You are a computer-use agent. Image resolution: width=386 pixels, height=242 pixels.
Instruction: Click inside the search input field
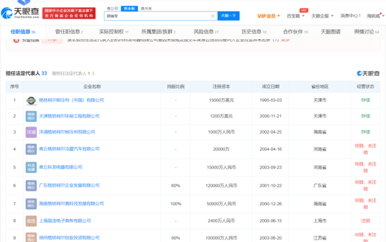tap(157, 16)
